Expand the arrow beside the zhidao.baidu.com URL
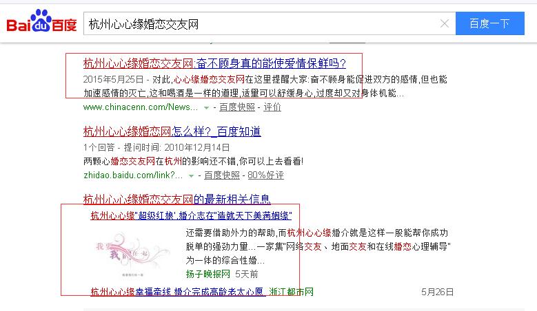This screenshot has width=537, height=311. [x=191, y=175]
